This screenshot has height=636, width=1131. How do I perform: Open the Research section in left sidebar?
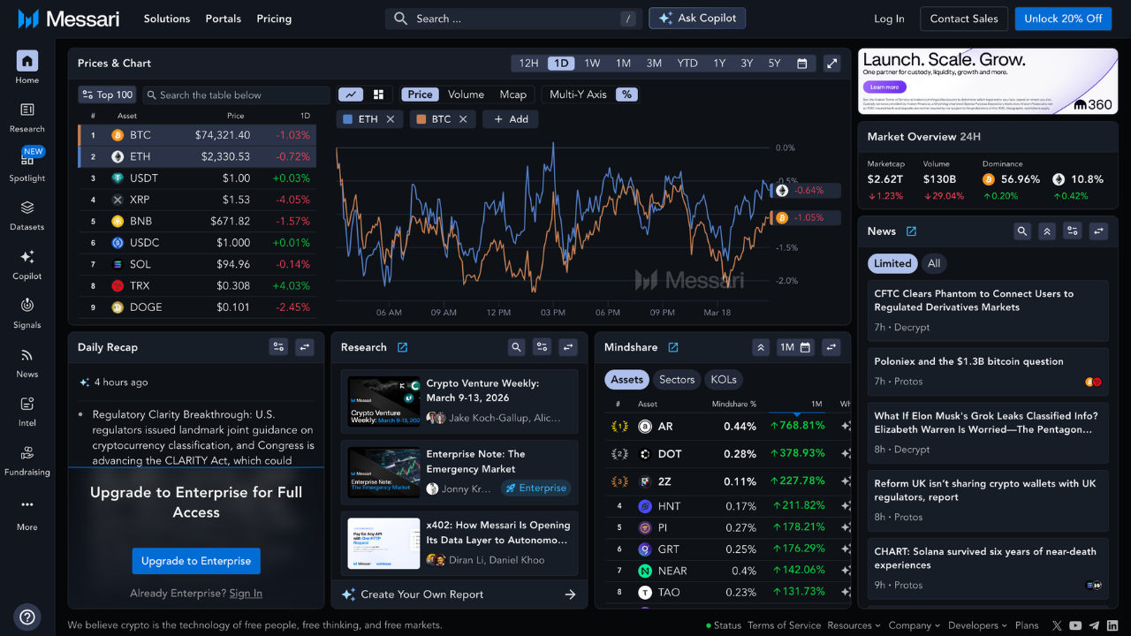[x=27, y=117]
